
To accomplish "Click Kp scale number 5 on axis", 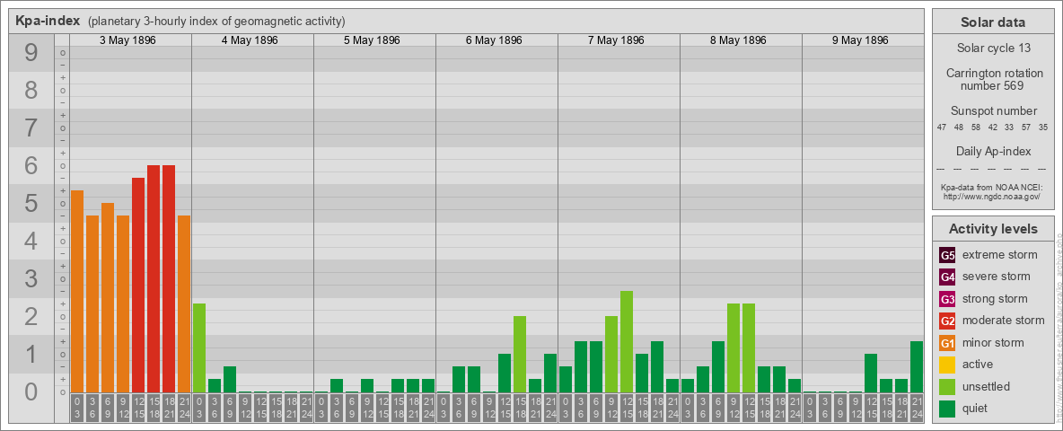I will [x=31, y=203].
